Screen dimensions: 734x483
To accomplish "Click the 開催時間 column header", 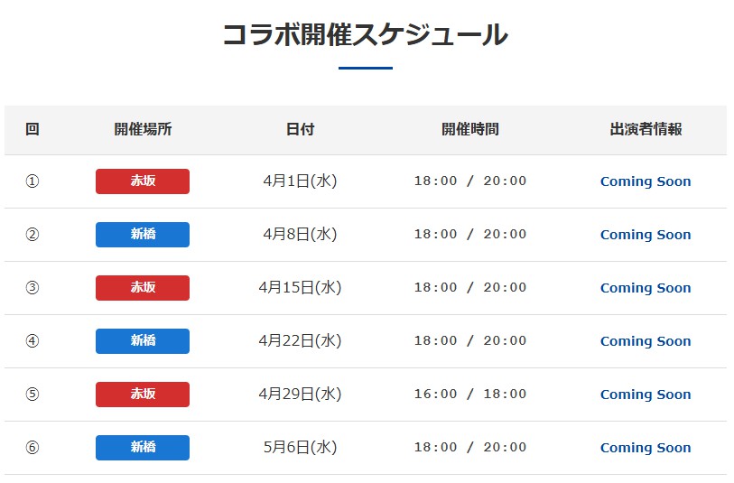I will (469, 129).
